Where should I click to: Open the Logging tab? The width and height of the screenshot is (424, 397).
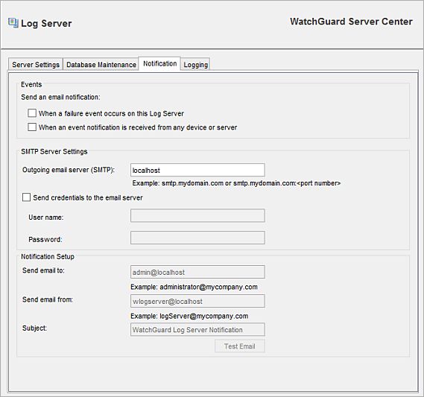coord(195,65)
